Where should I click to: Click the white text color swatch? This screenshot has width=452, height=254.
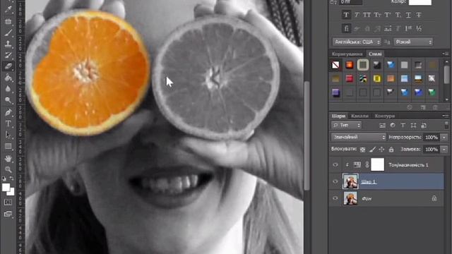420,2
